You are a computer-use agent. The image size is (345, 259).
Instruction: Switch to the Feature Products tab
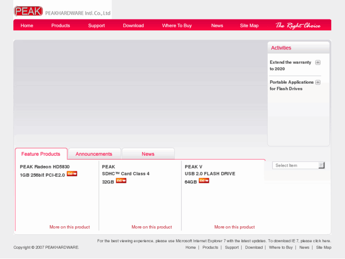tap(41, 153)
